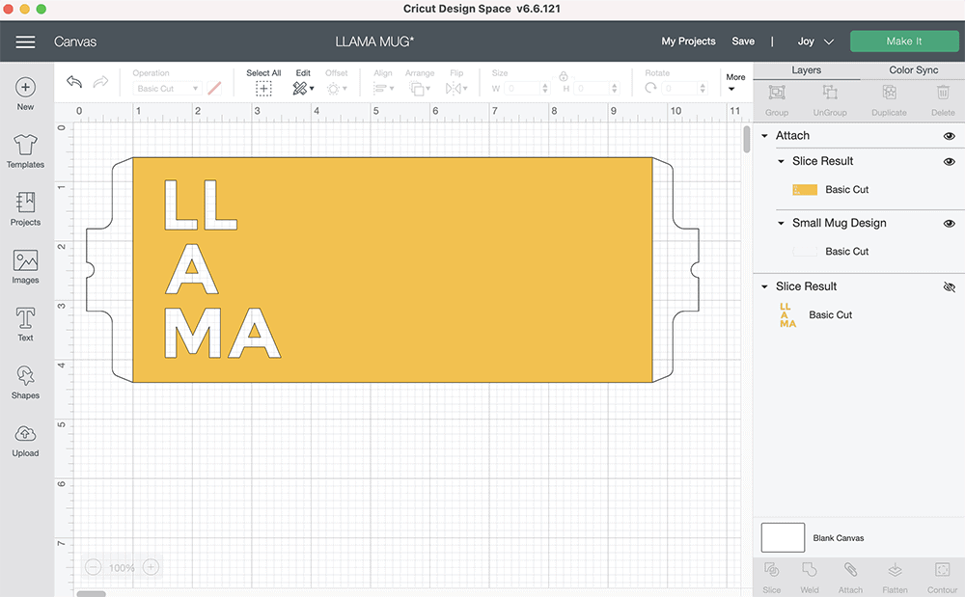The height and width of the screenshot is (597, 965).
Task: Collapse the Small Mug Design group
Action: click(781, 223)
